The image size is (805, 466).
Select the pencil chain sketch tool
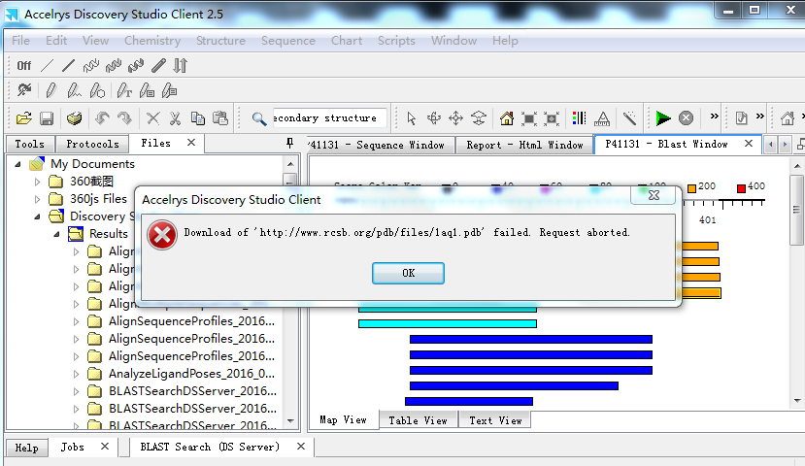74,91
